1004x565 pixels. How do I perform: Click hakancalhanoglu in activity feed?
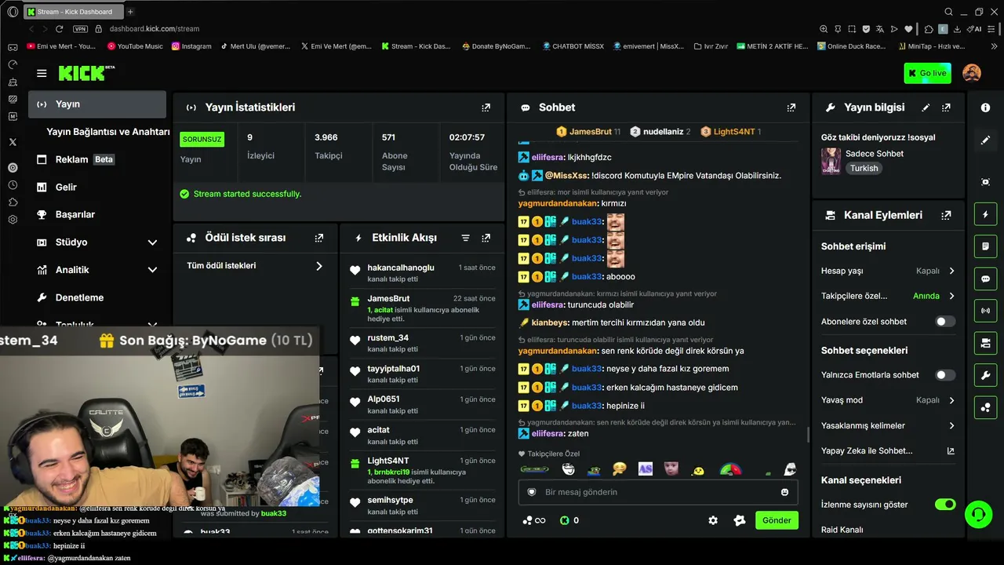tap(401, 268)
